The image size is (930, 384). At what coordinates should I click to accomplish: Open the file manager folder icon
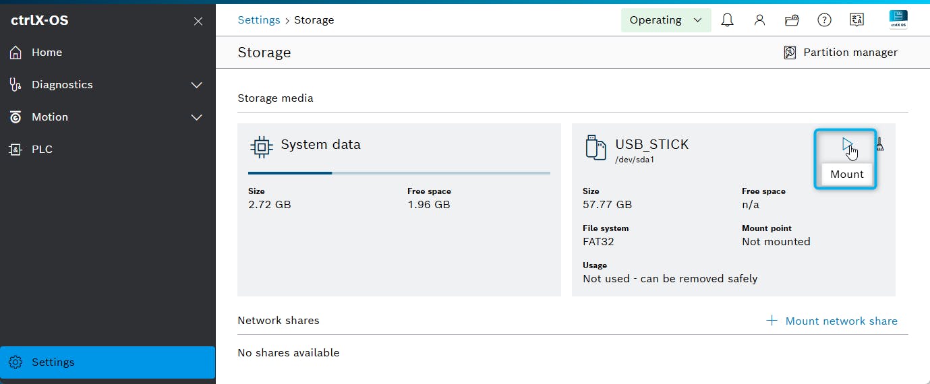tap(792, 20)
